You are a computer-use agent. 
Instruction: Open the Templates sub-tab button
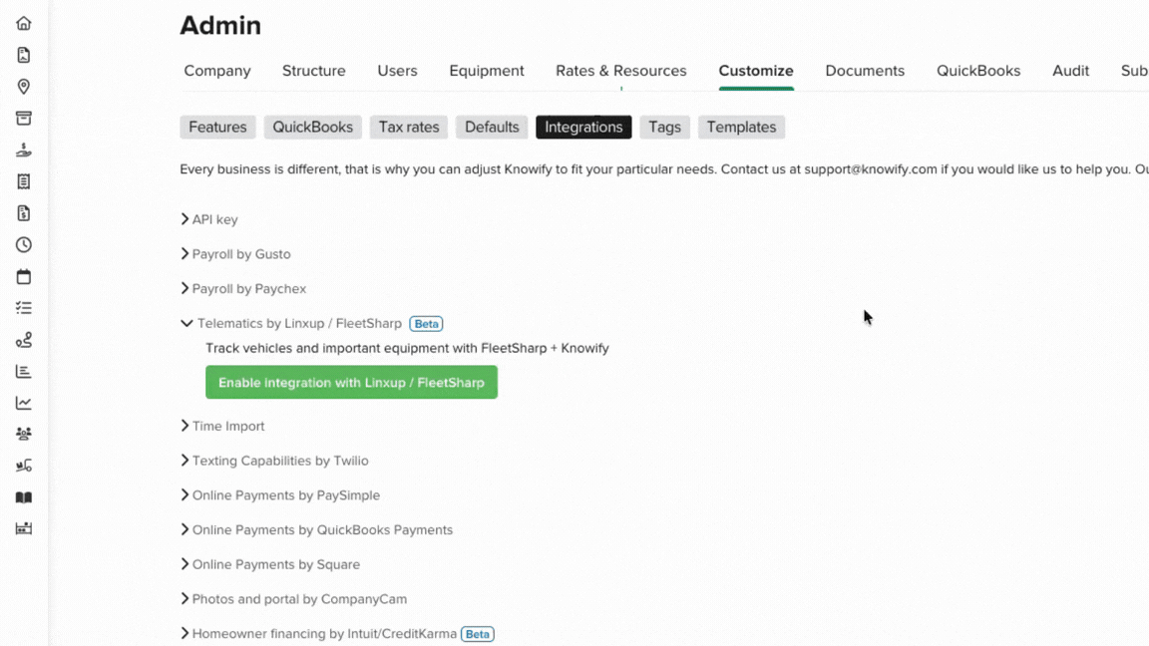pos(741,128)
